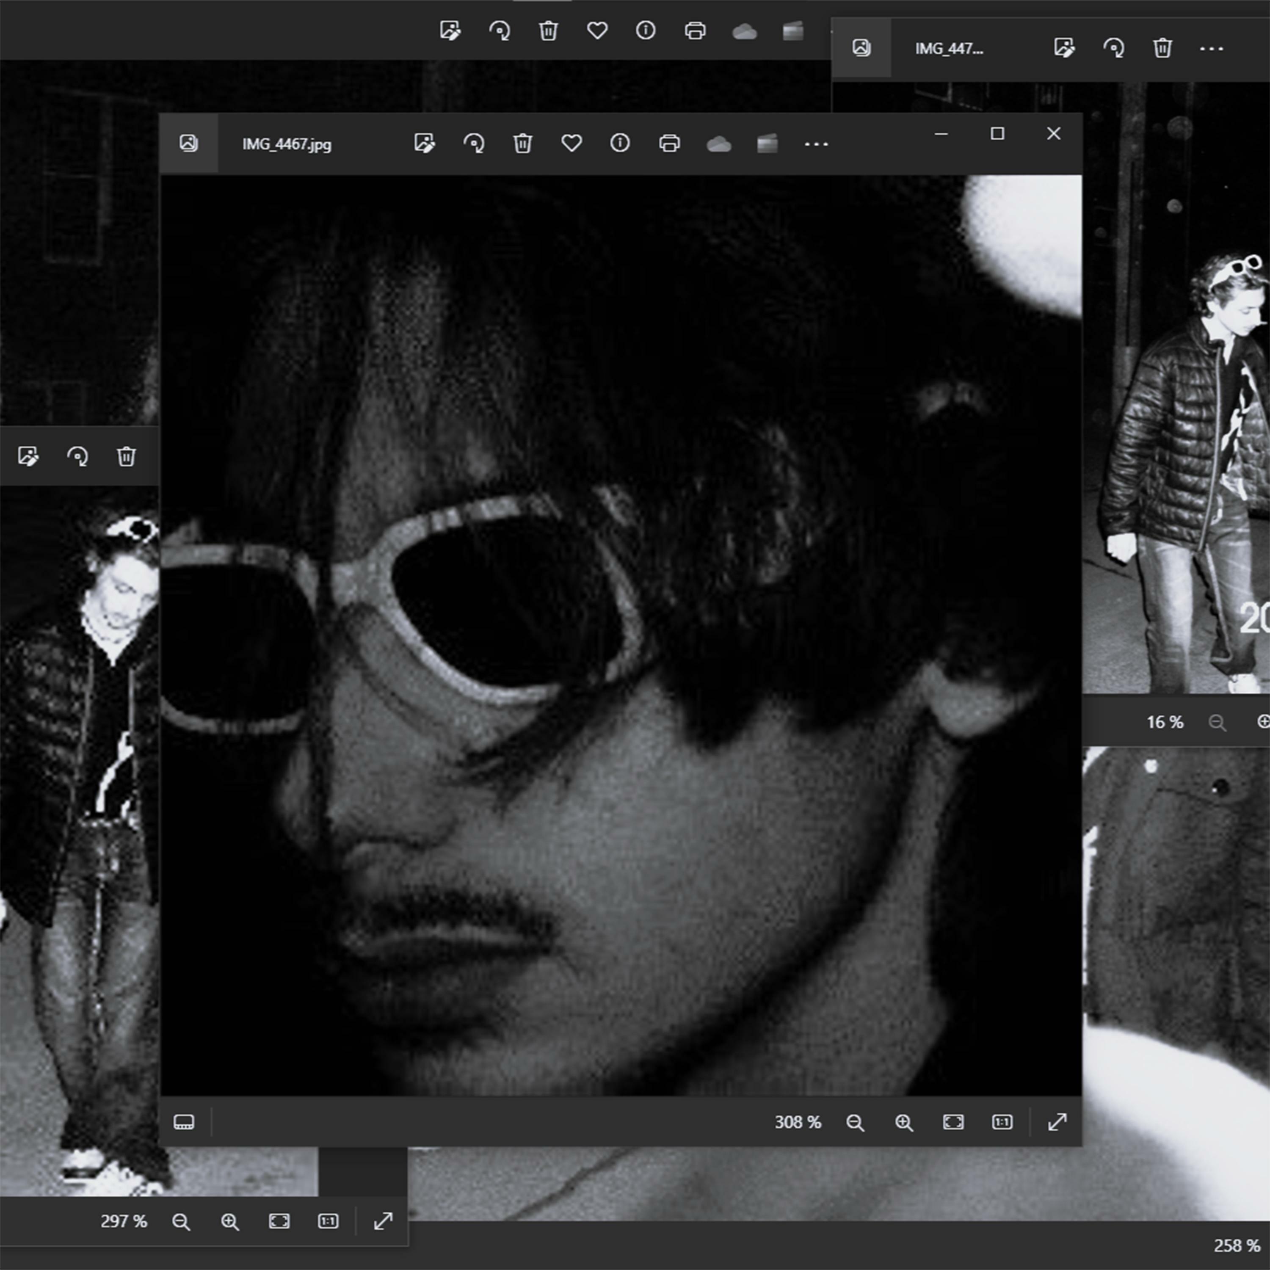Viewport: 1270px width, 1270px height.
Task: Delete IMG_4467.jpg using trash icon
Action: 522,144
